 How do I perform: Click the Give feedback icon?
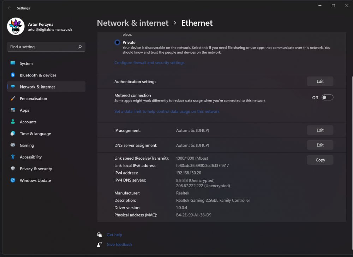tap(100, 244)
